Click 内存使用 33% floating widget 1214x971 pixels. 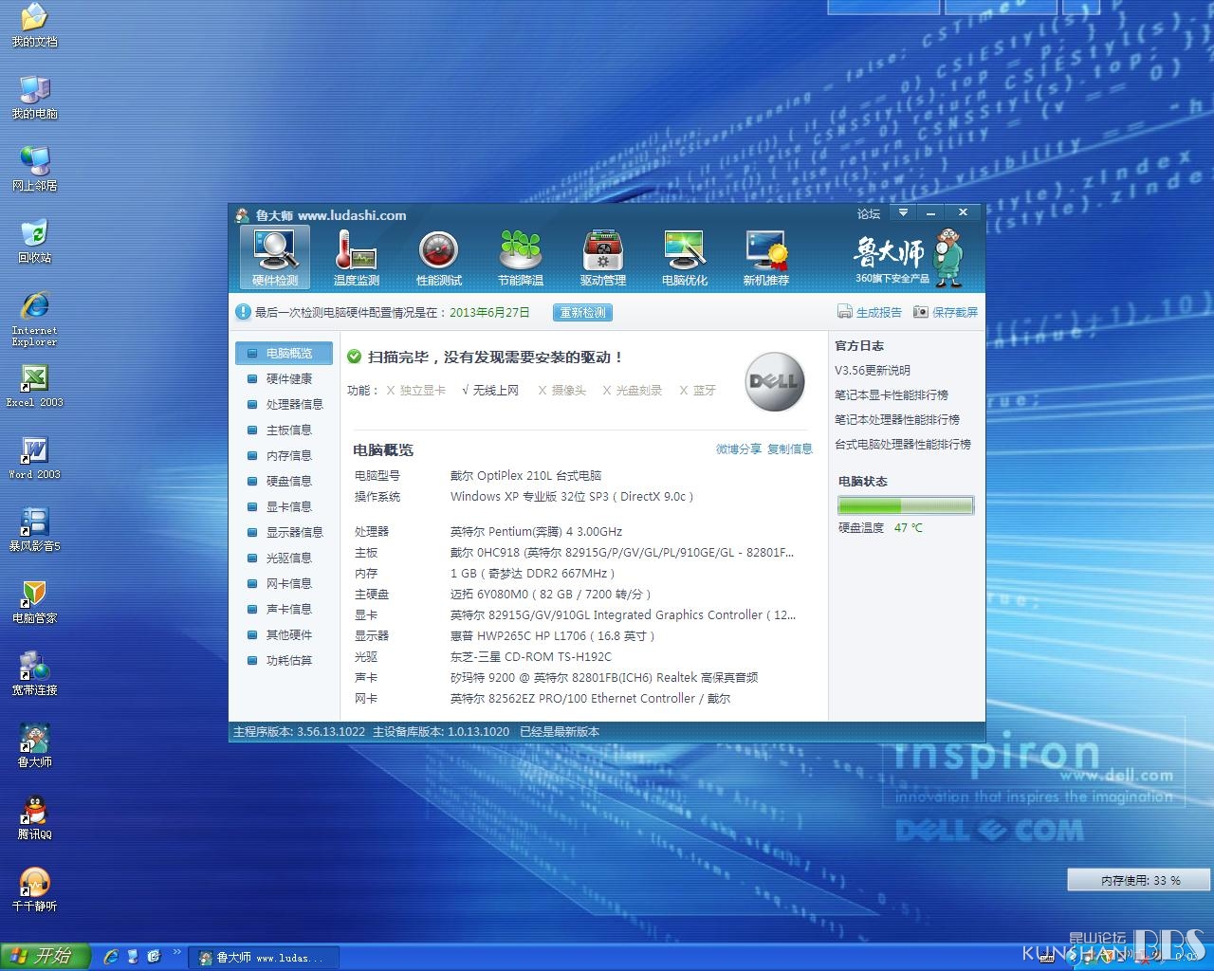tap(1139, 880)
